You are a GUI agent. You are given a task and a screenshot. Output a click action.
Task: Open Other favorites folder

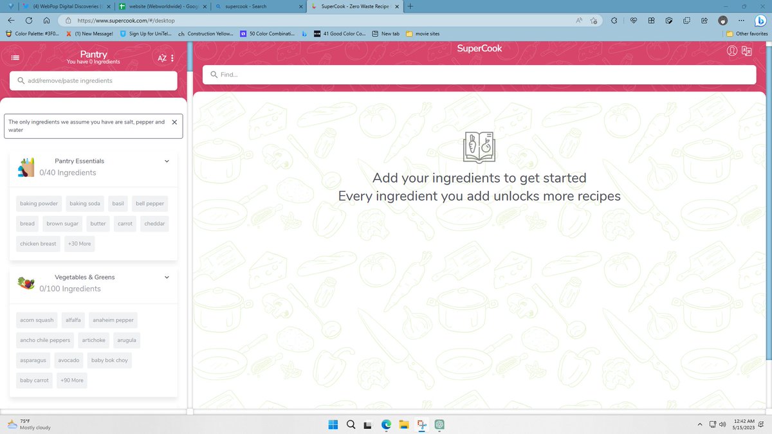747,33
